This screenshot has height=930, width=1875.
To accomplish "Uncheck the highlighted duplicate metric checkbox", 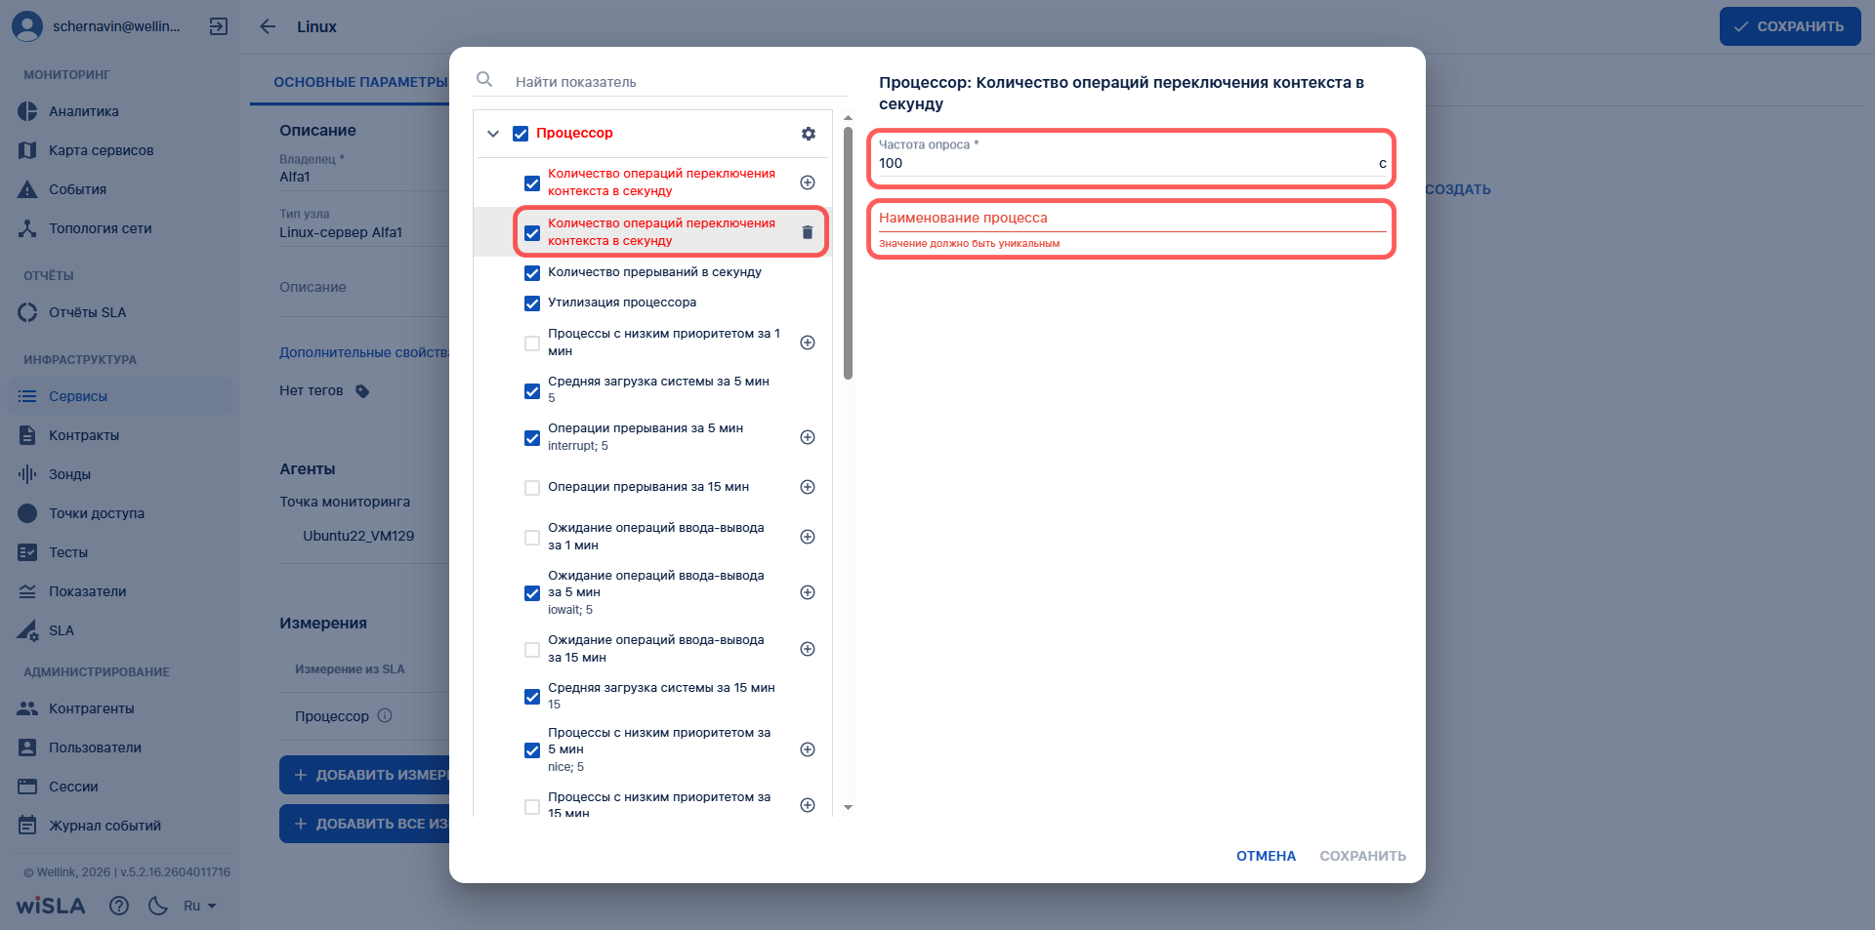I will (x=532, y=233).
